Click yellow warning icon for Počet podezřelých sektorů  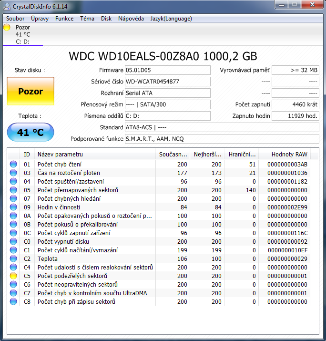click(13, 276)
